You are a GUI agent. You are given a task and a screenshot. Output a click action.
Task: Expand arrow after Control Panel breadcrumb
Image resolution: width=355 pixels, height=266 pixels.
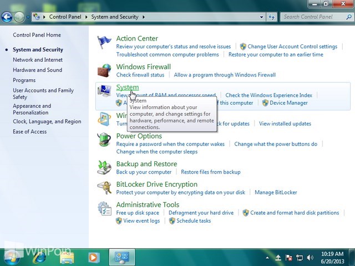click(87, 17)
